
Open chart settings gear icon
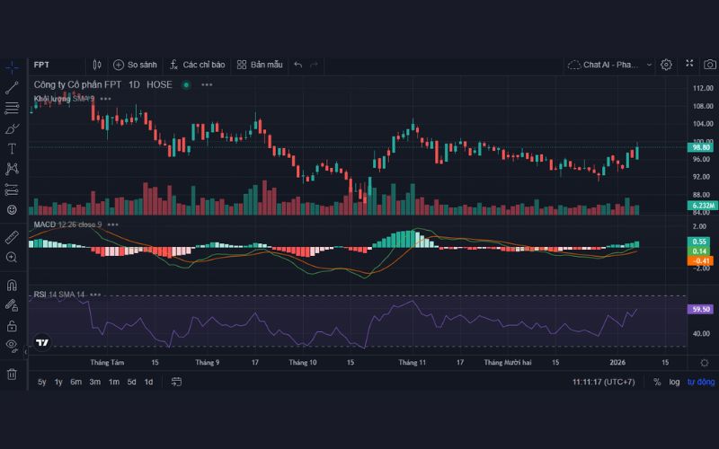click(x=666, y=65)
